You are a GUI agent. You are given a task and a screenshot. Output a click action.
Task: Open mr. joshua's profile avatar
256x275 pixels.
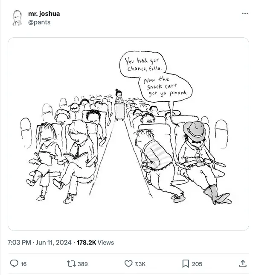pos(17,18)
